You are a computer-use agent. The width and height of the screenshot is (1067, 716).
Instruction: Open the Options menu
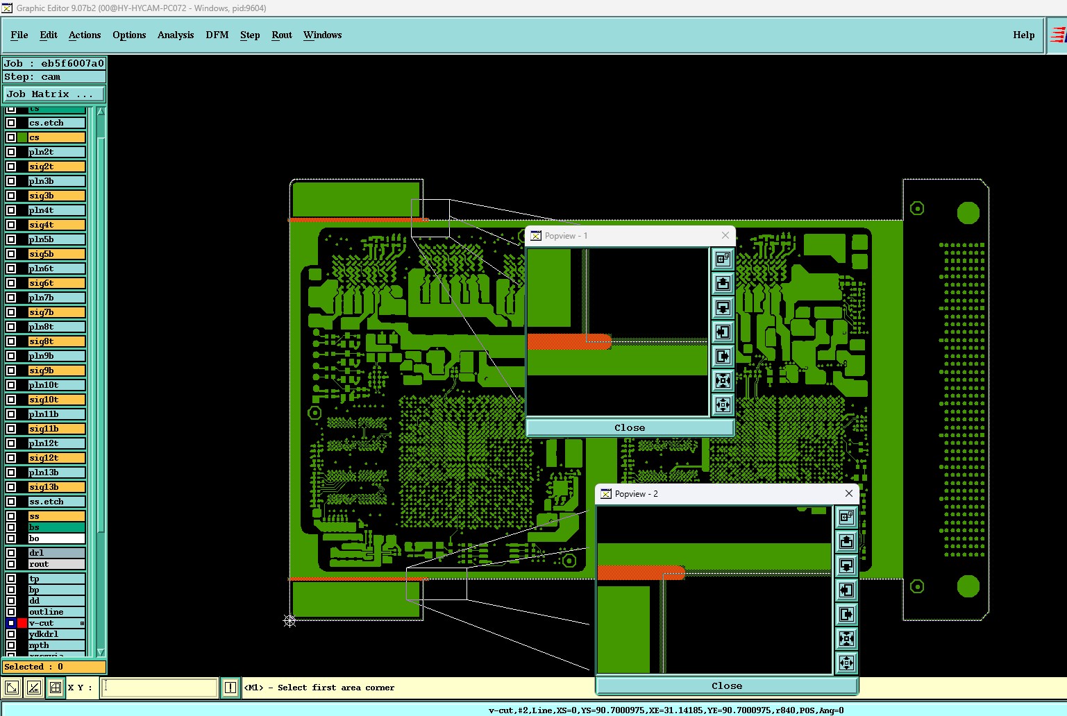[x=129, y=35]
